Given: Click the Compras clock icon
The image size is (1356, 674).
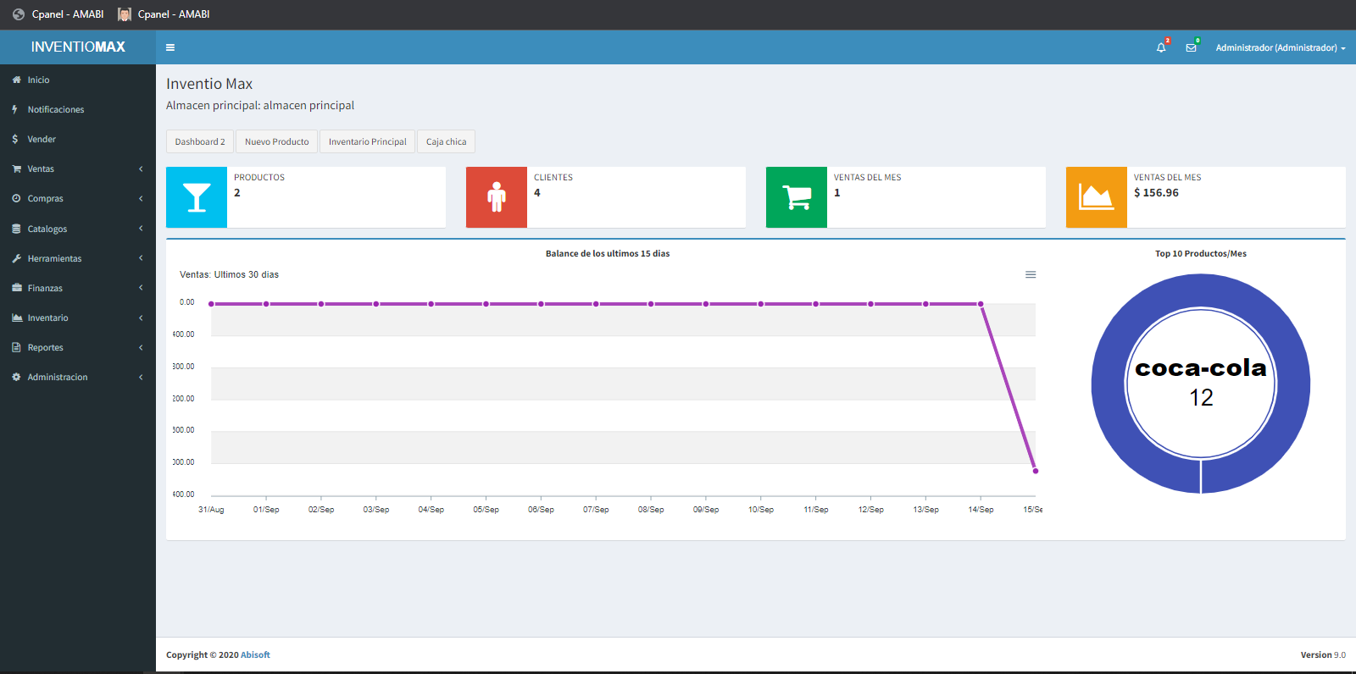Looking at the screenshot, I should [16, 198].
